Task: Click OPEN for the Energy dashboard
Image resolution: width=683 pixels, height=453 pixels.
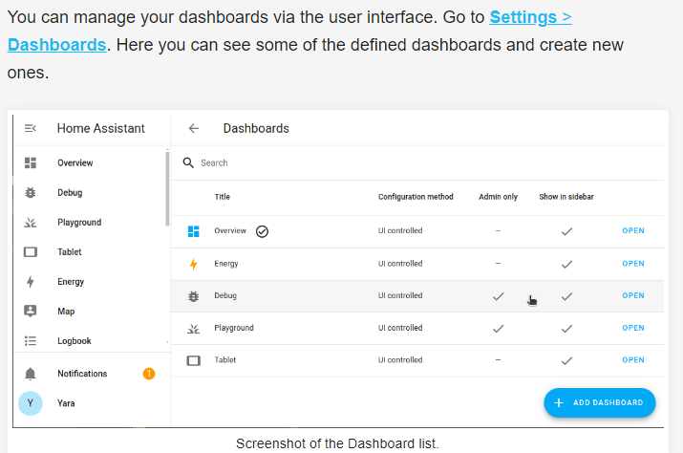Action: point(633,264)
